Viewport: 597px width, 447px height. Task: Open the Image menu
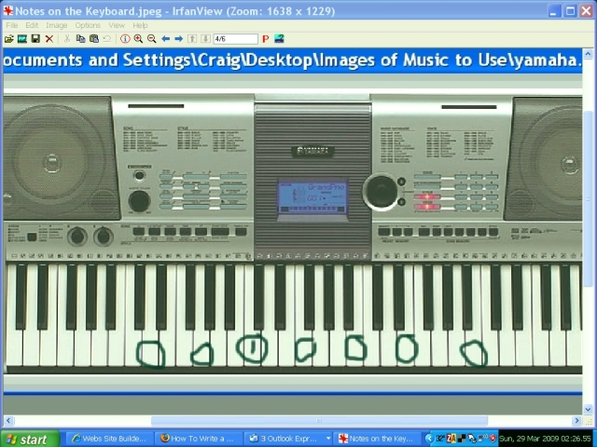pos(56,25)
